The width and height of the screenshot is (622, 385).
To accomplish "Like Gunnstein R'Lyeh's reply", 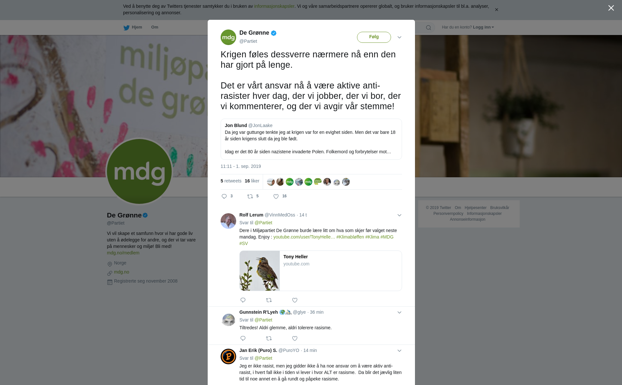I will coord(295,338).
